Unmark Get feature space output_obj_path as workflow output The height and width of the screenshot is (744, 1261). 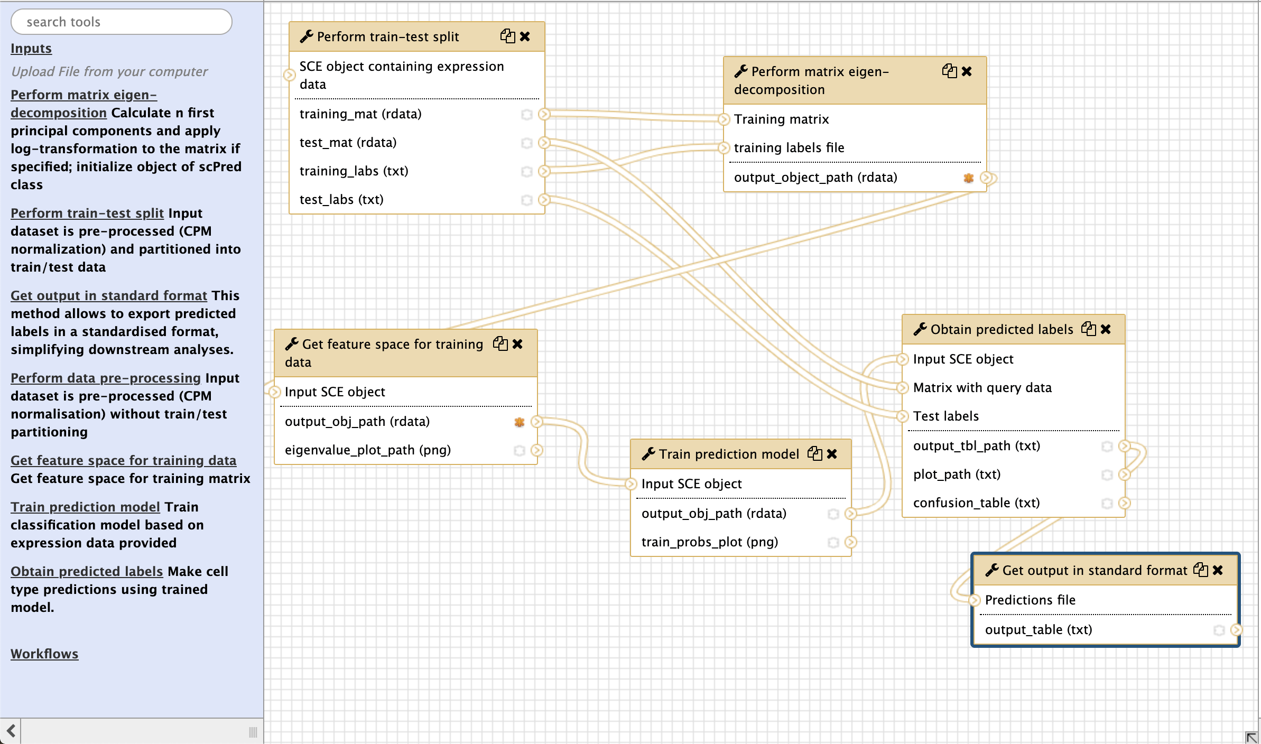coord(520,422)
